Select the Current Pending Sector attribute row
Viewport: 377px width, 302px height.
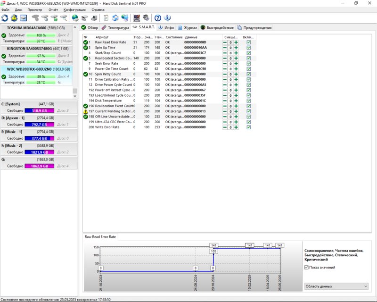tap(113, 111)
